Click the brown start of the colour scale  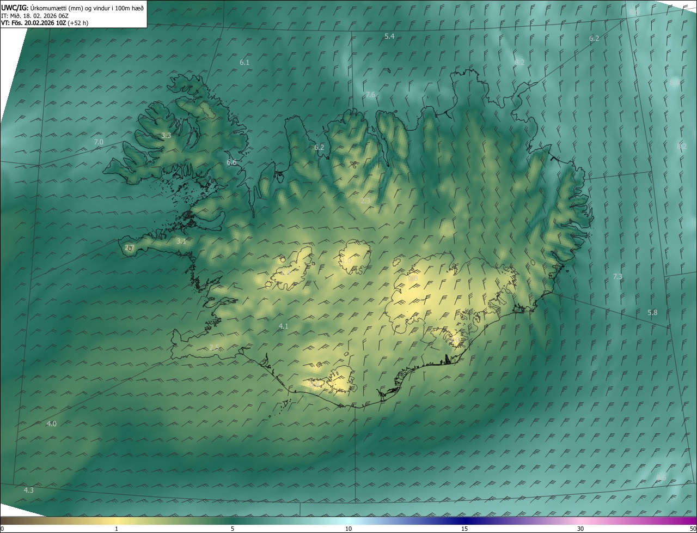click(11, 520)
